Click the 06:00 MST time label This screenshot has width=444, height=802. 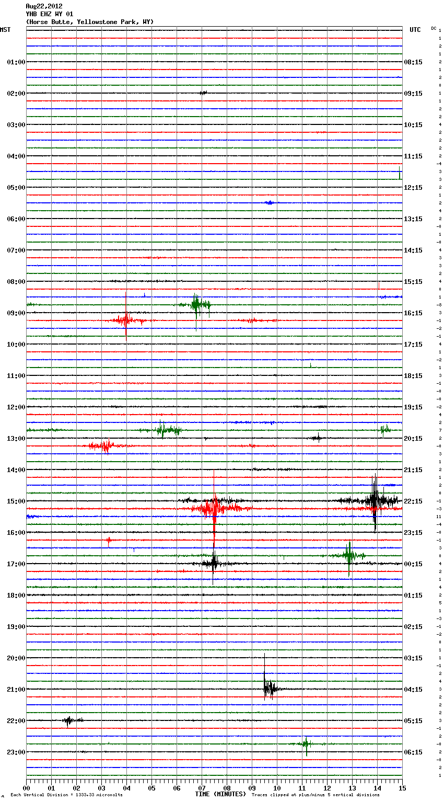point(16,219)
